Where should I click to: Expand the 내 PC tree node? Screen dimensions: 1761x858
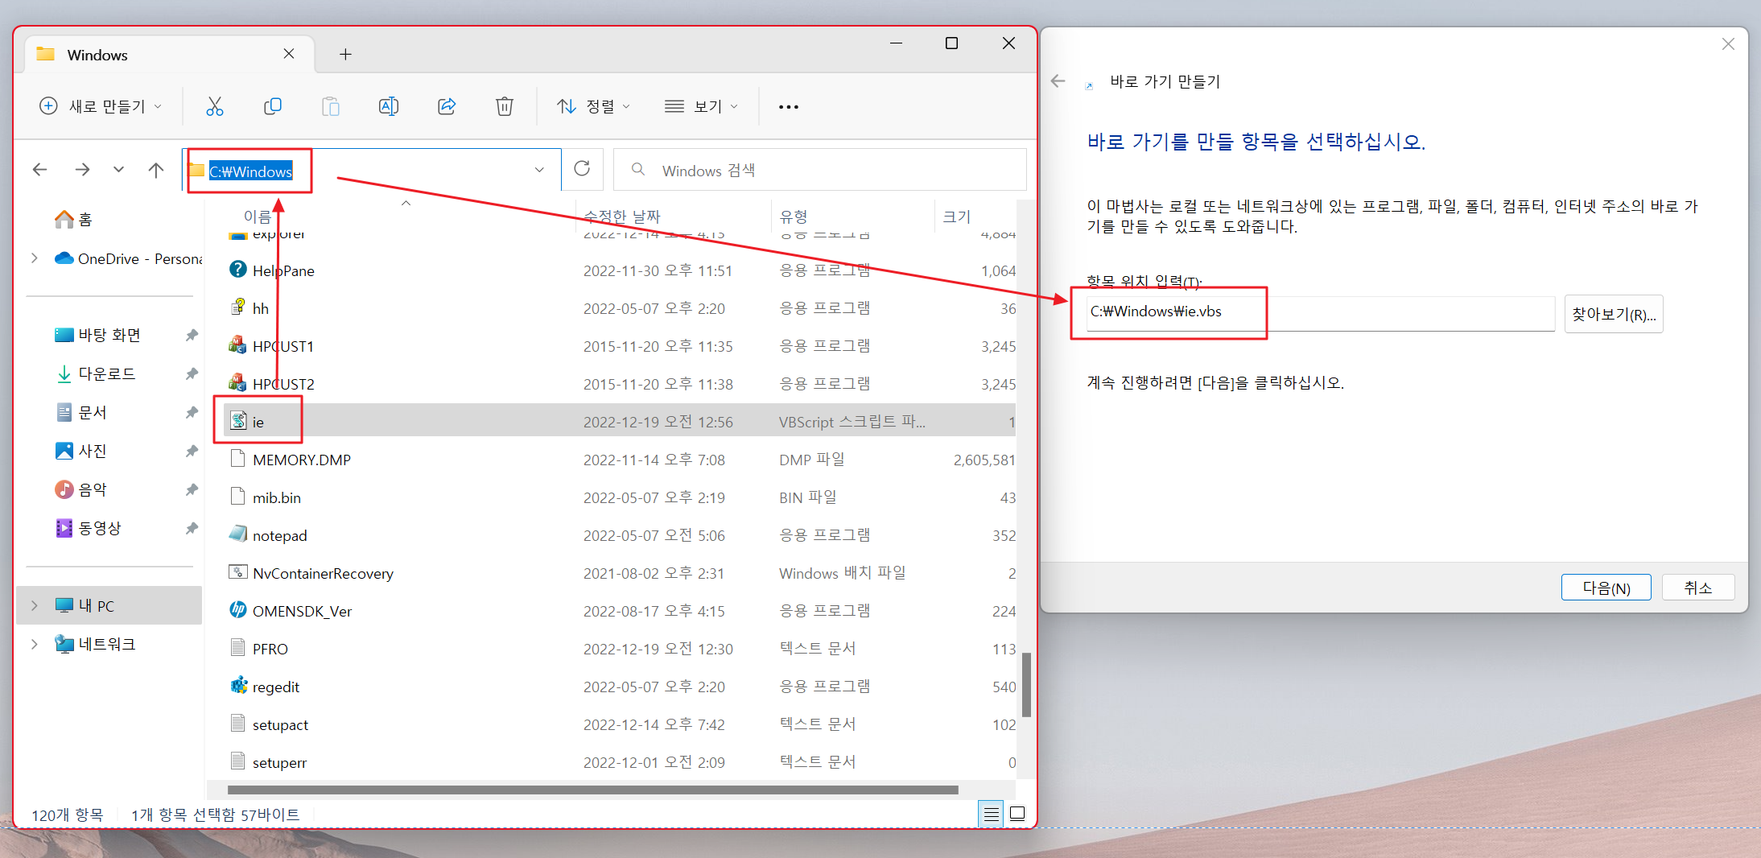pyautogui.click(x=34, y=605)
